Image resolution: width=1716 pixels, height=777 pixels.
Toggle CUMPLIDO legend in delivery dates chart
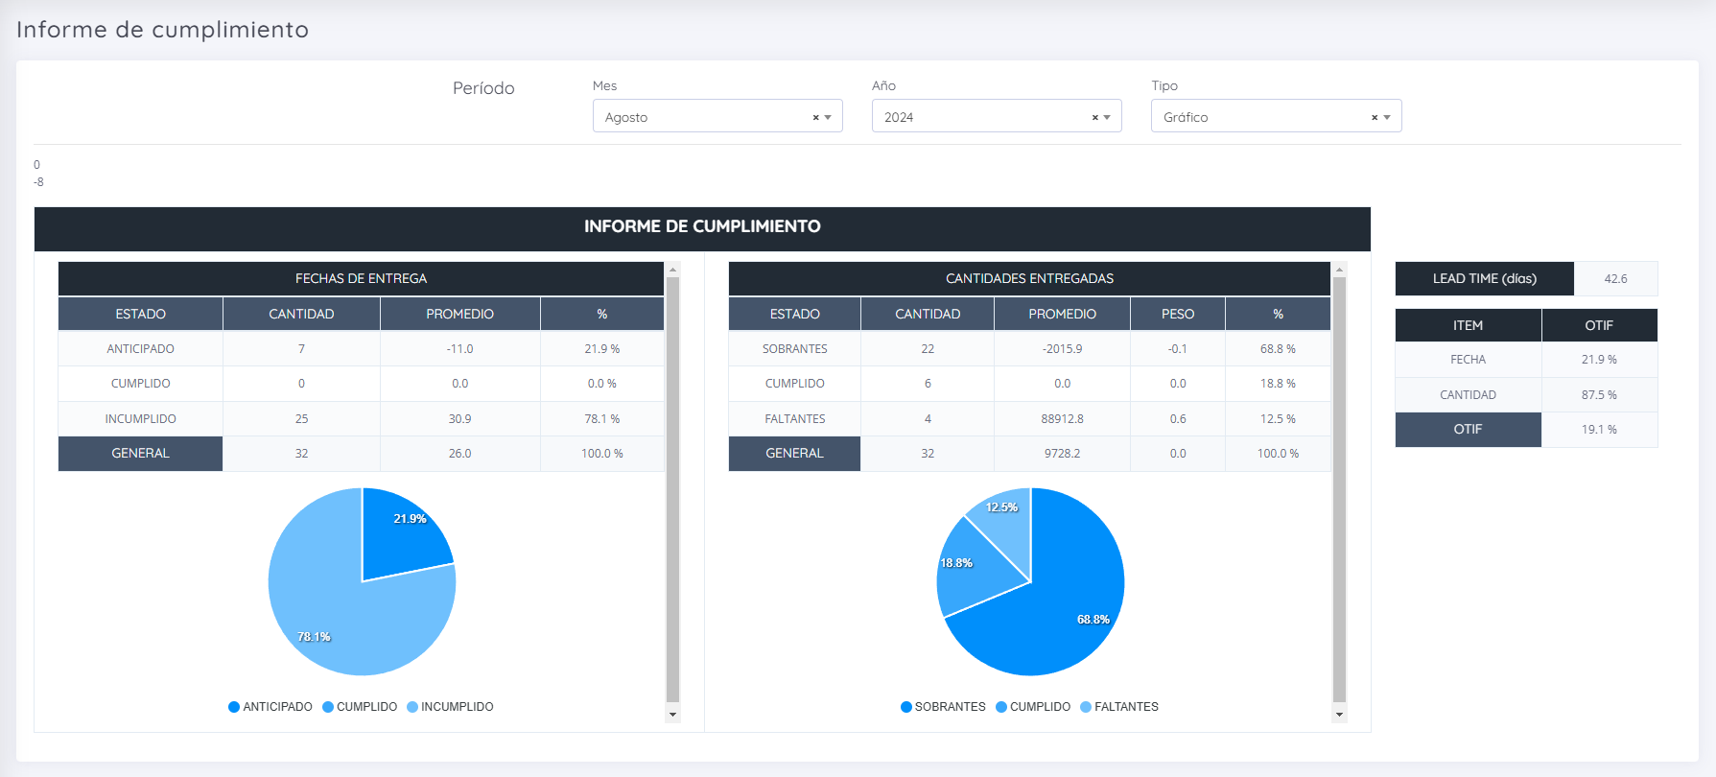click(x=360, y=707)
